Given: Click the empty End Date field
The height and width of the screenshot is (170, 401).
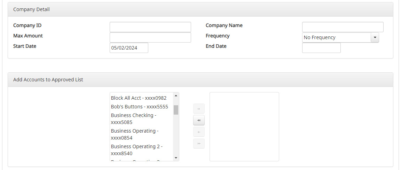Looking at the screenshot, I should tap(321, 48).
